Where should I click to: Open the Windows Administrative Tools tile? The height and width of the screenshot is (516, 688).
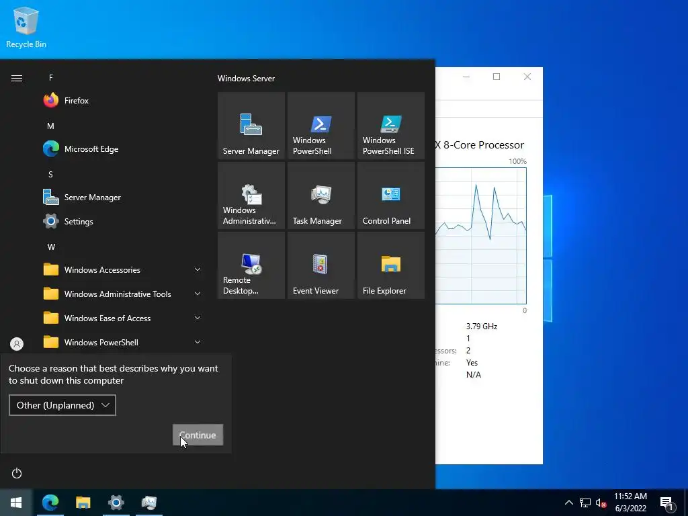(x=251, y=196)
